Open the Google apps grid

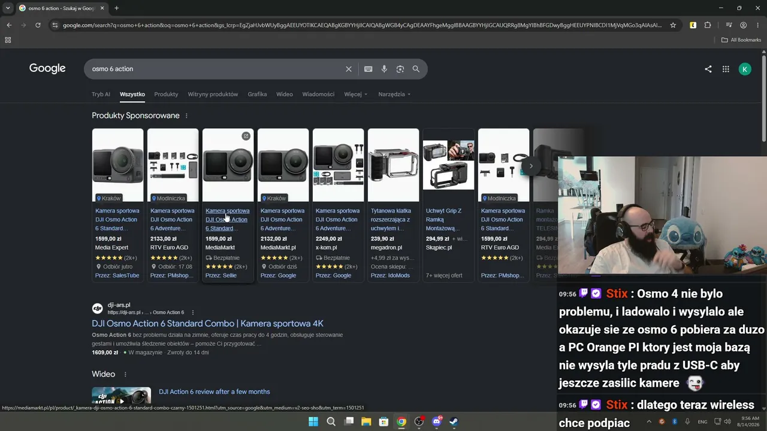click(726, 69)
